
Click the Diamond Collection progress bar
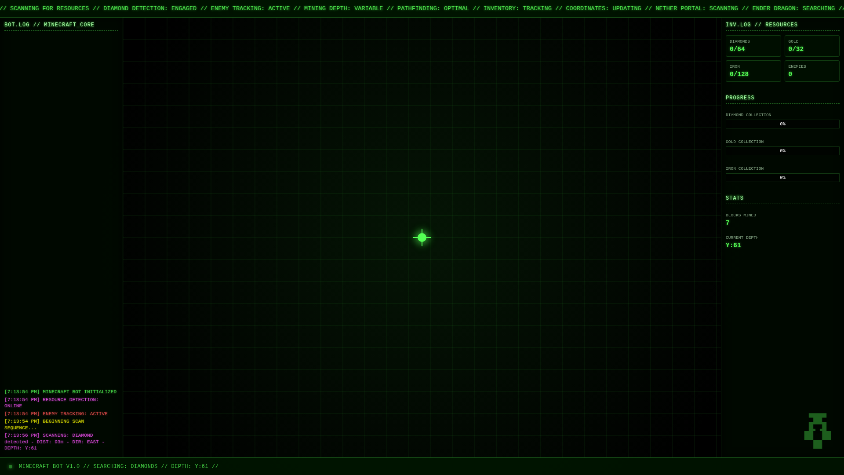(782, 124)
